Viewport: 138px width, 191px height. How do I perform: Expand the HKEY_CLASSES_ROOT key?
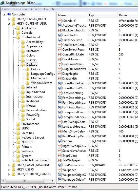coord(9,19)
